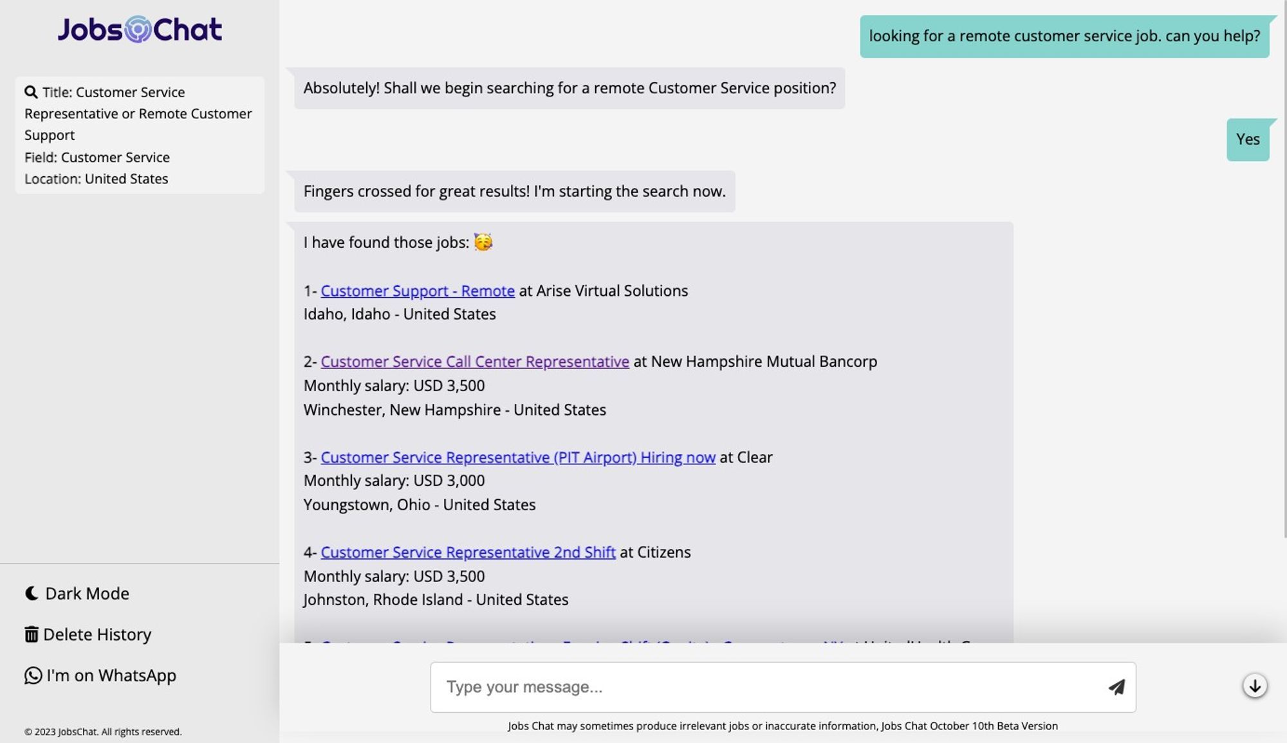Click 'Winchester, New Hampshire - United States' text
The width and height of the screenshot is (1287, 743).
point(455,410)
